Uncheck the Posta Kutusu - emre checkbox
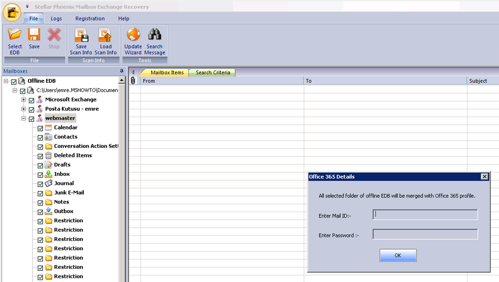This screenshot has height=282, width=499. (32, 110)
